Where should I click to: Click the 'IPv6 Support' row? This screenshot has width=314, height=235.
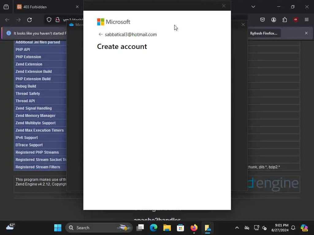click(x=40, y=137)
